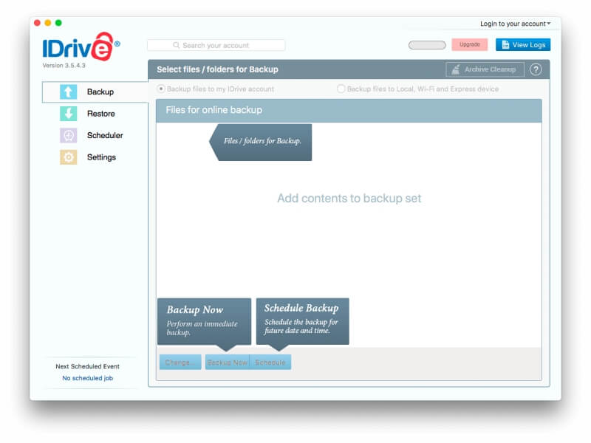This screenshot has width=591, height=443.
Task: Click the Upgrade button
Action: pyautogui.click(x=469, y=44)
